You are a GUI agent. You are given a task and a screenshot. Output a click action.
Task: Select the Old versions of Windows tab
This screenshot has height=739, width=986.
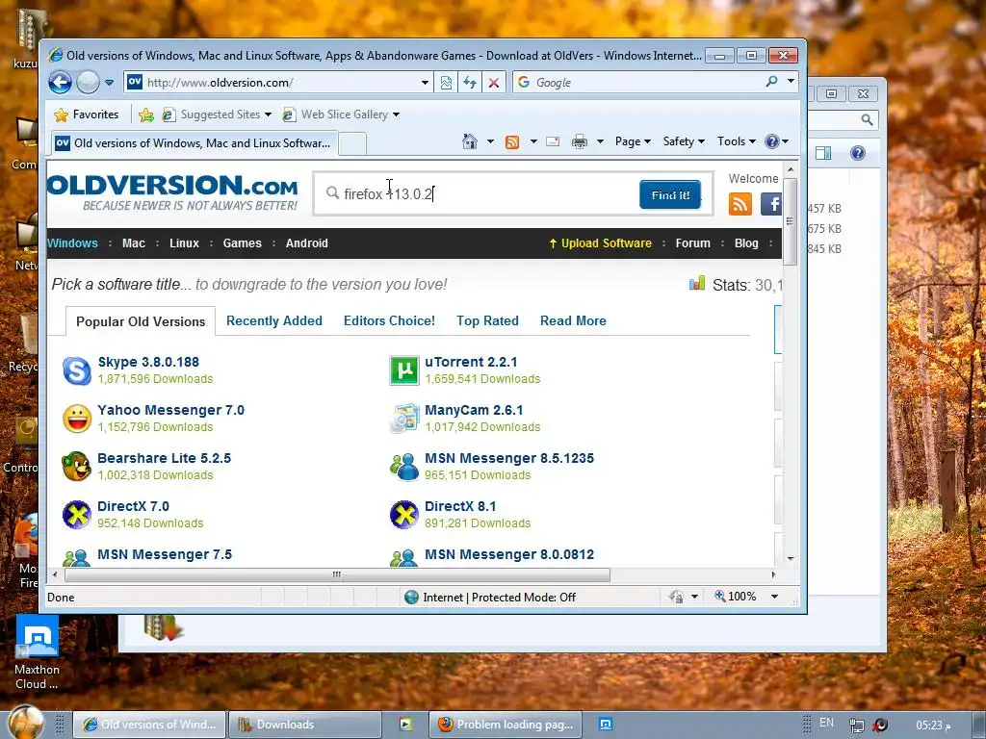point(194,143)
